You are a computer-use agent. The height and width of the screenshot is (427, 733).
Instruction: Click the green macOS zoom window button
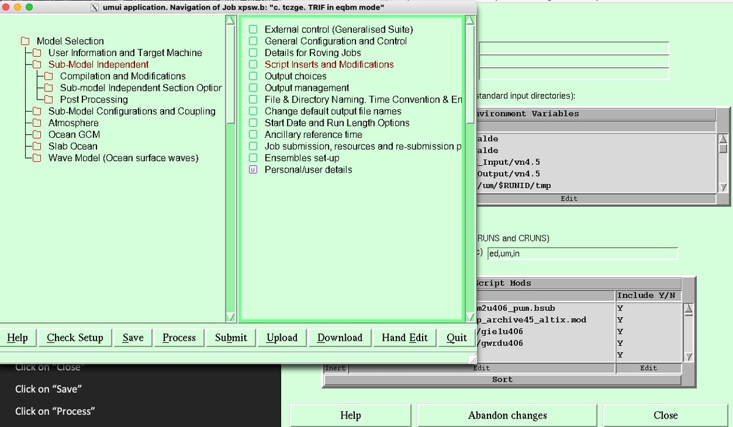click(29, 7)
